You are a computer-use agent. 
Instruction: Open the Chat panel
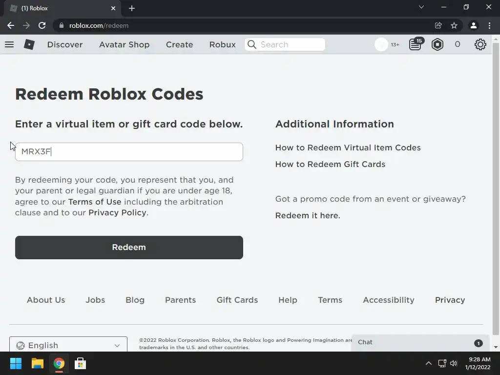[x=420, y=343]
